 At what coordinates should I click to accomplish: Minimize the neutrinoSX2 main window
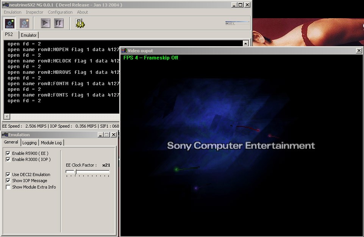pyautogui.click(x=234, y=5)
